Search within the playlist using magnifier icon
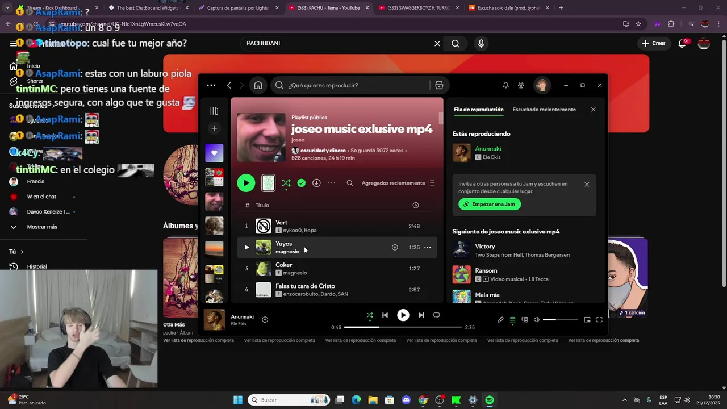 coord(350,183)
